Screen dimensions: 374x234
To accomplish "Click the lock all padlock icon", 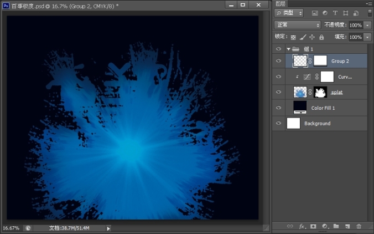I will click(x=321, y=37).
